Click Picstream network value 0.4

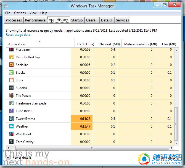pyautogui.click(x=113, y=49)
